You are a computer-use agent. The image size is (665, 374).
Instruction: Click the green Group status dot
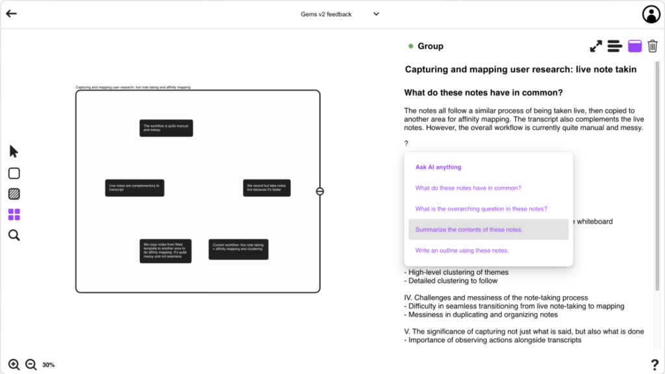(410, 46)
